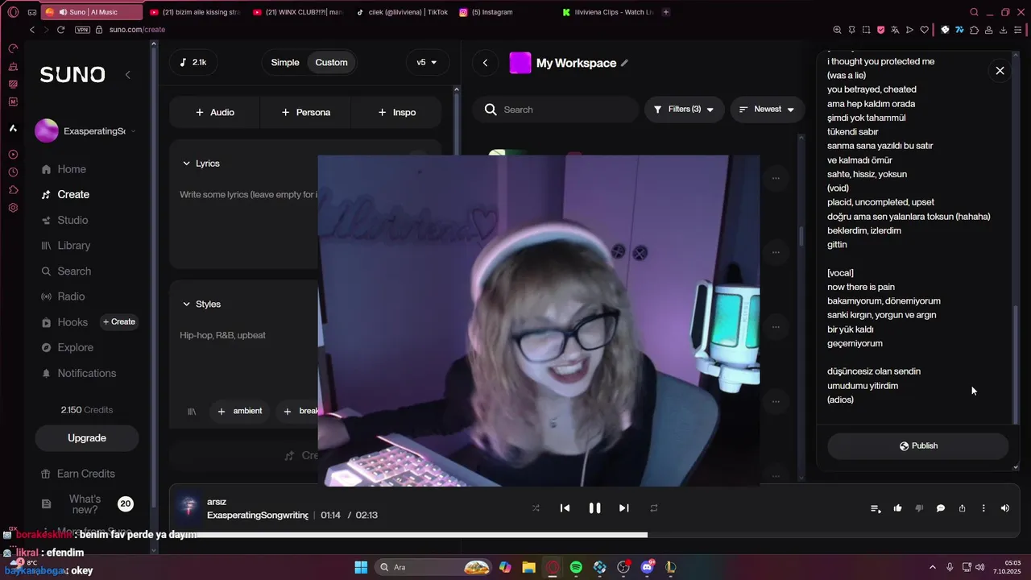
Task: Add the ambient style tag
Action: pos(240,411)
